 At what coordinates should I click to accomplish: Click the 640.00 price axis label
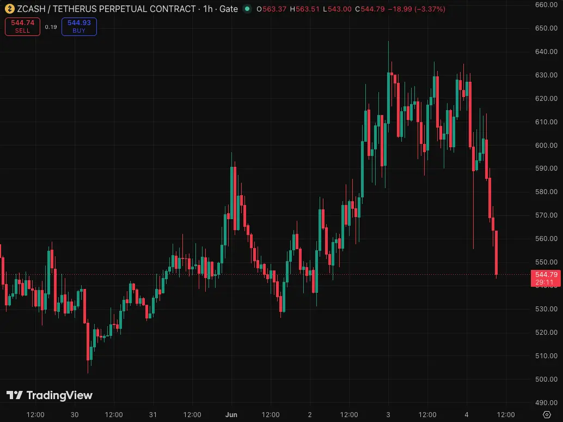click(x=546, y=51)
